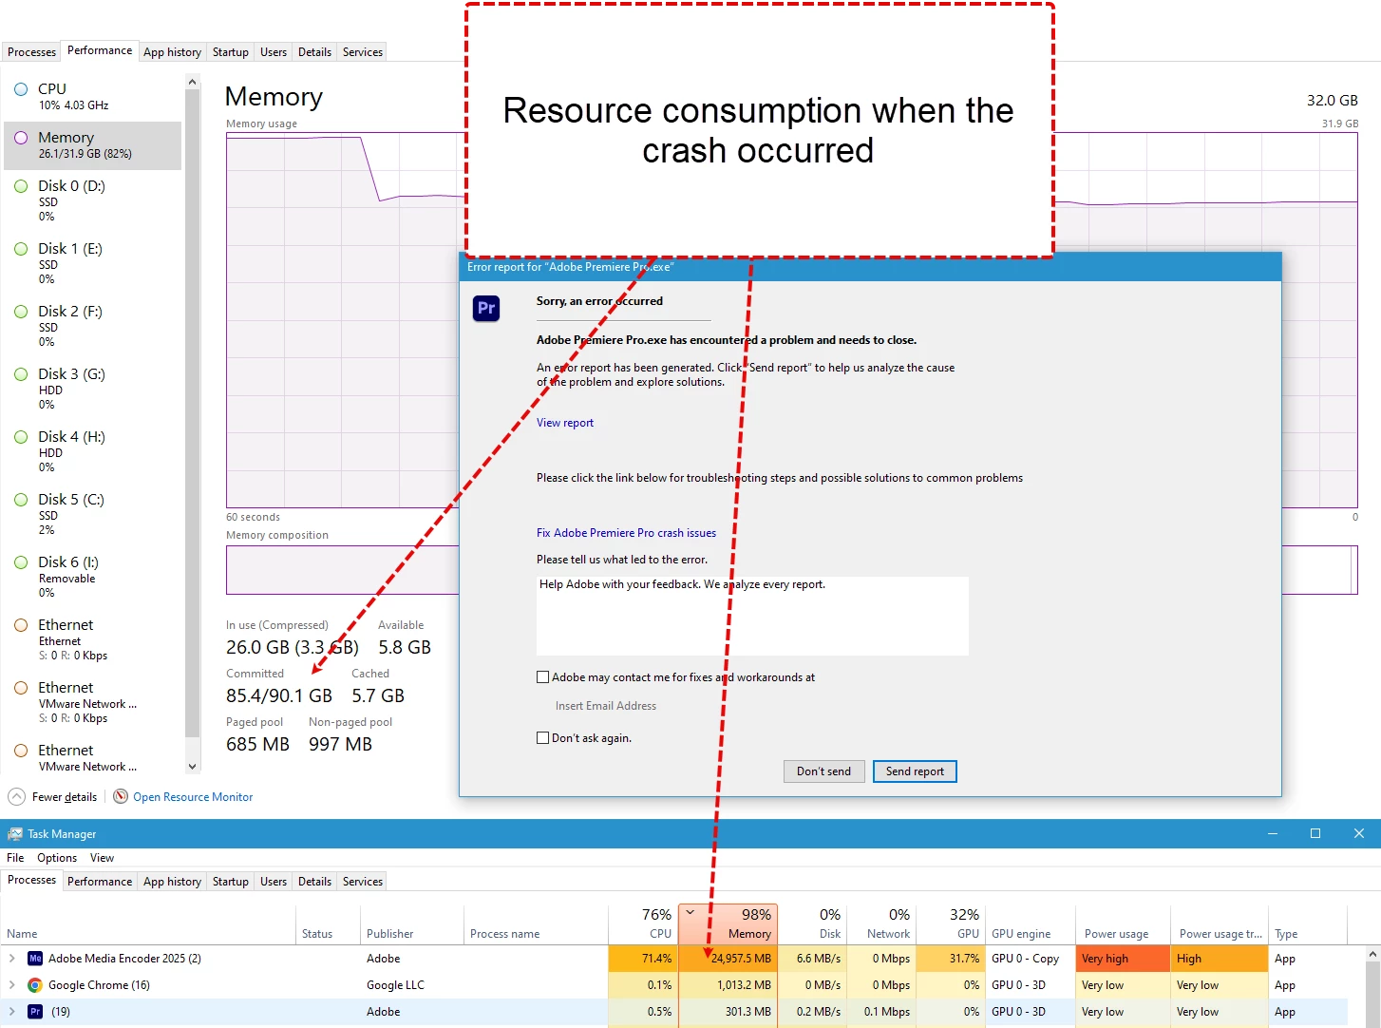Click the GPU engine column header

pyautogui.click(x=1031, y=923)
